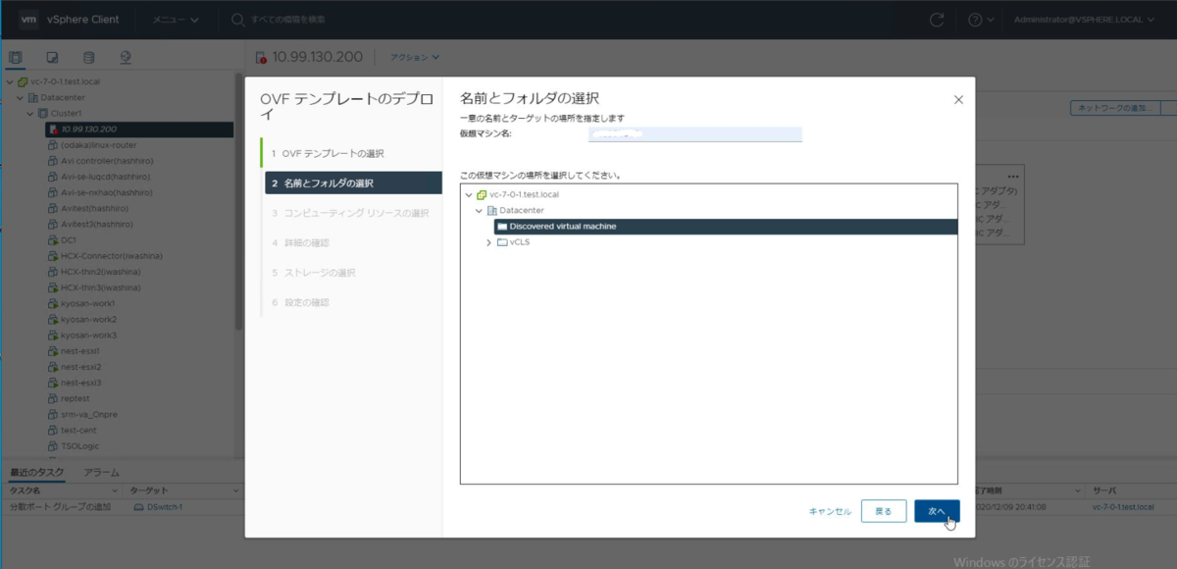Open Hosts and Clusters inventory view icon
The image size is (1177, 569).
[x=15, y=57]
